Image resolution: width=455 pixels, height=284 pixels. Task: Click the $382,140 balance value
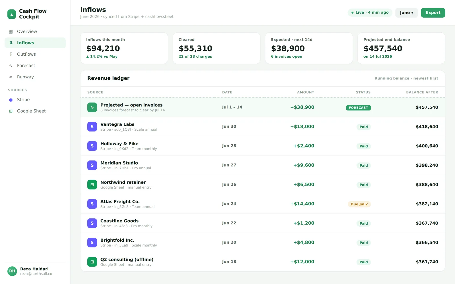[427, 204]
